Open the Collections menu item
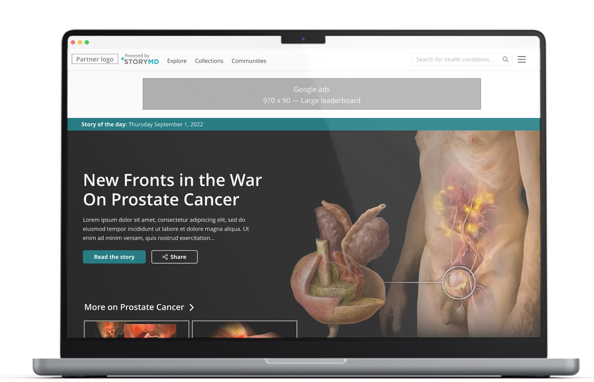Image resolution: width=594 pixels, height=382 pixels. (209, 61)
